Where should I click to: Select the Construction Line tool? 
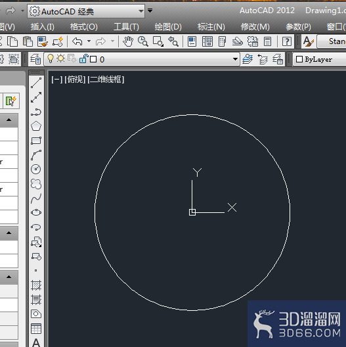pos(36,97)
